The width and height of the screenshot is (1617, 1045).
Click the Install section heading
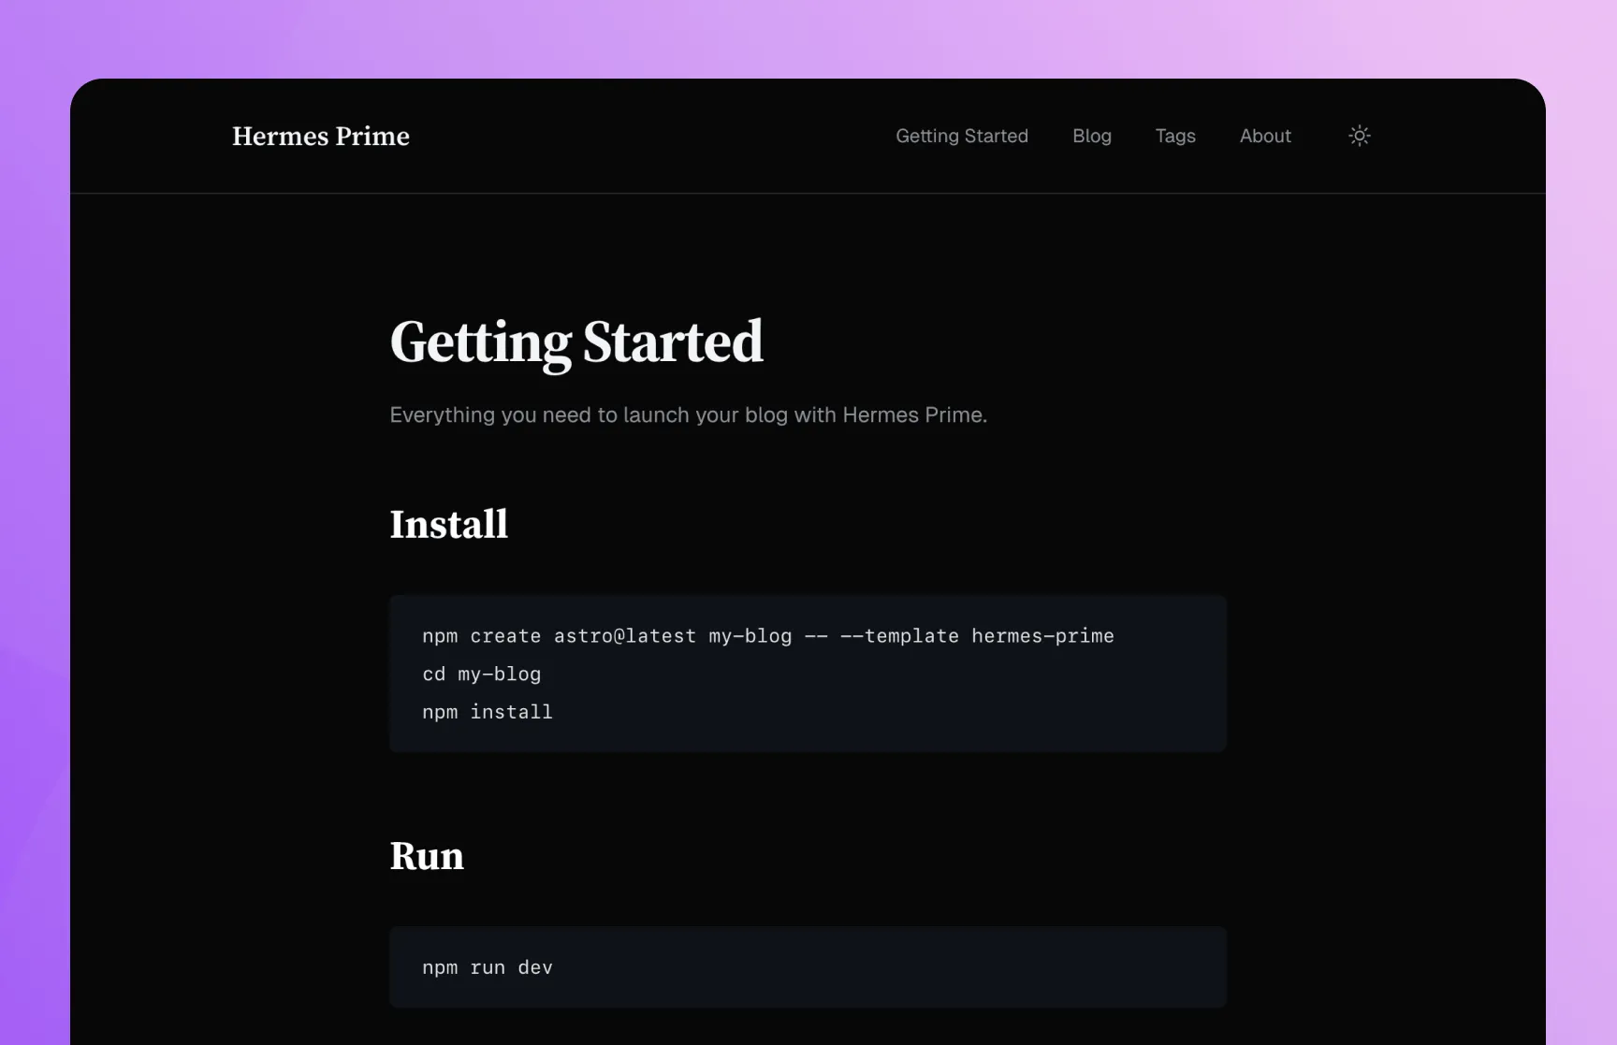coord(448,525)
